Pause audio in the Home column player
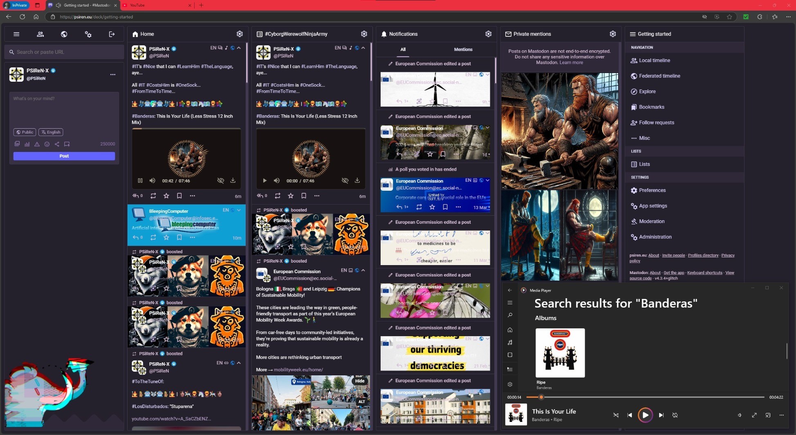Viewport: 796px width, 435px height. point(140,181)
